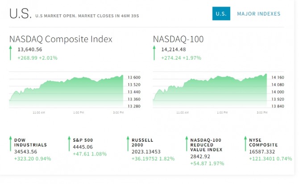Open NASDAQ-100 Reduced Value Index link
The image size is (299, 184).
tap(203, 144)
